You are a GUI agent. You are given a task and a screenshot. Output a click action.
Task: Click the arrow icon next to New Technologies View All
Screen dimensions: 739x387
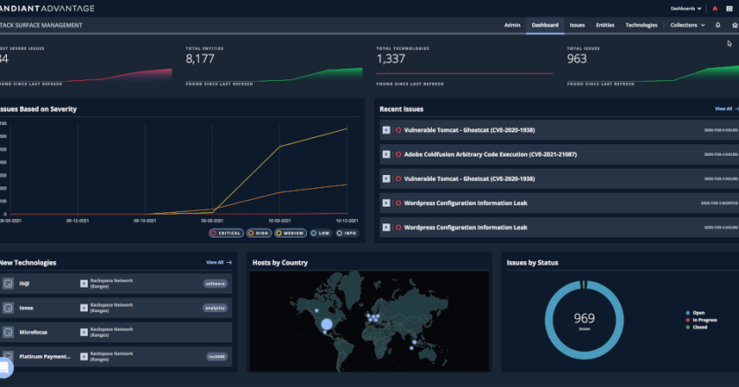click(x=229, y=263)
